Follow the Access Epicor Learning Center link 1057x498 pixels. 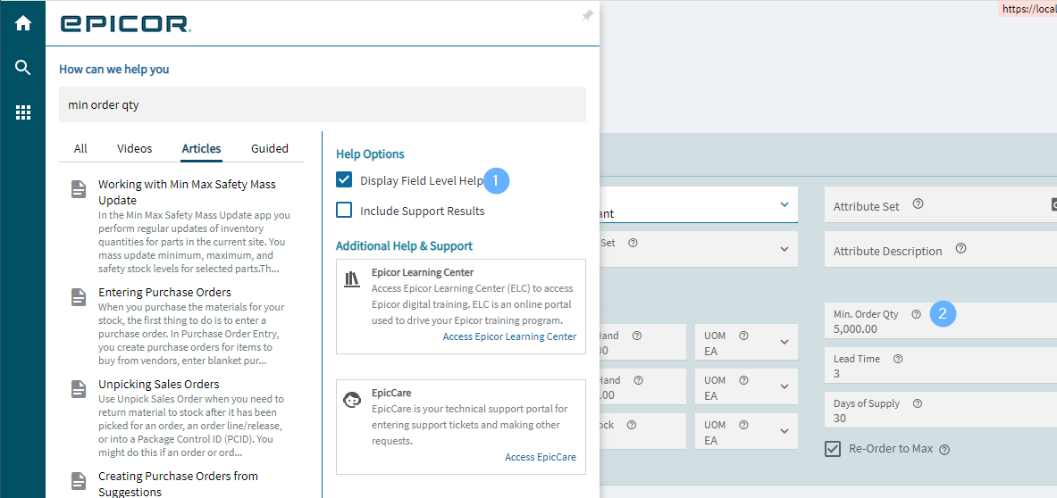click(x=509, y=336)
